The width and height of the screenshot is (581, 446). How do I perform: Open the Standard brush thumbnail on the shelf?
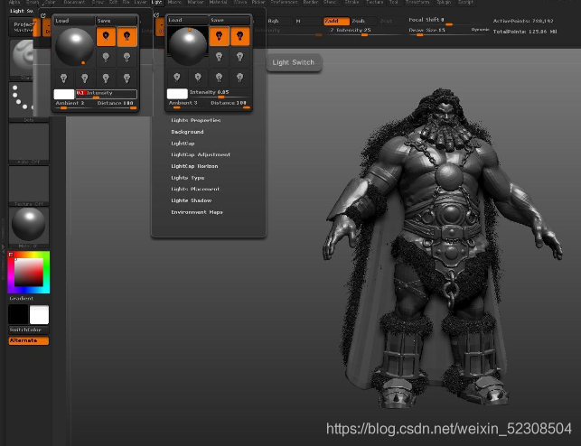click(23, 60)
